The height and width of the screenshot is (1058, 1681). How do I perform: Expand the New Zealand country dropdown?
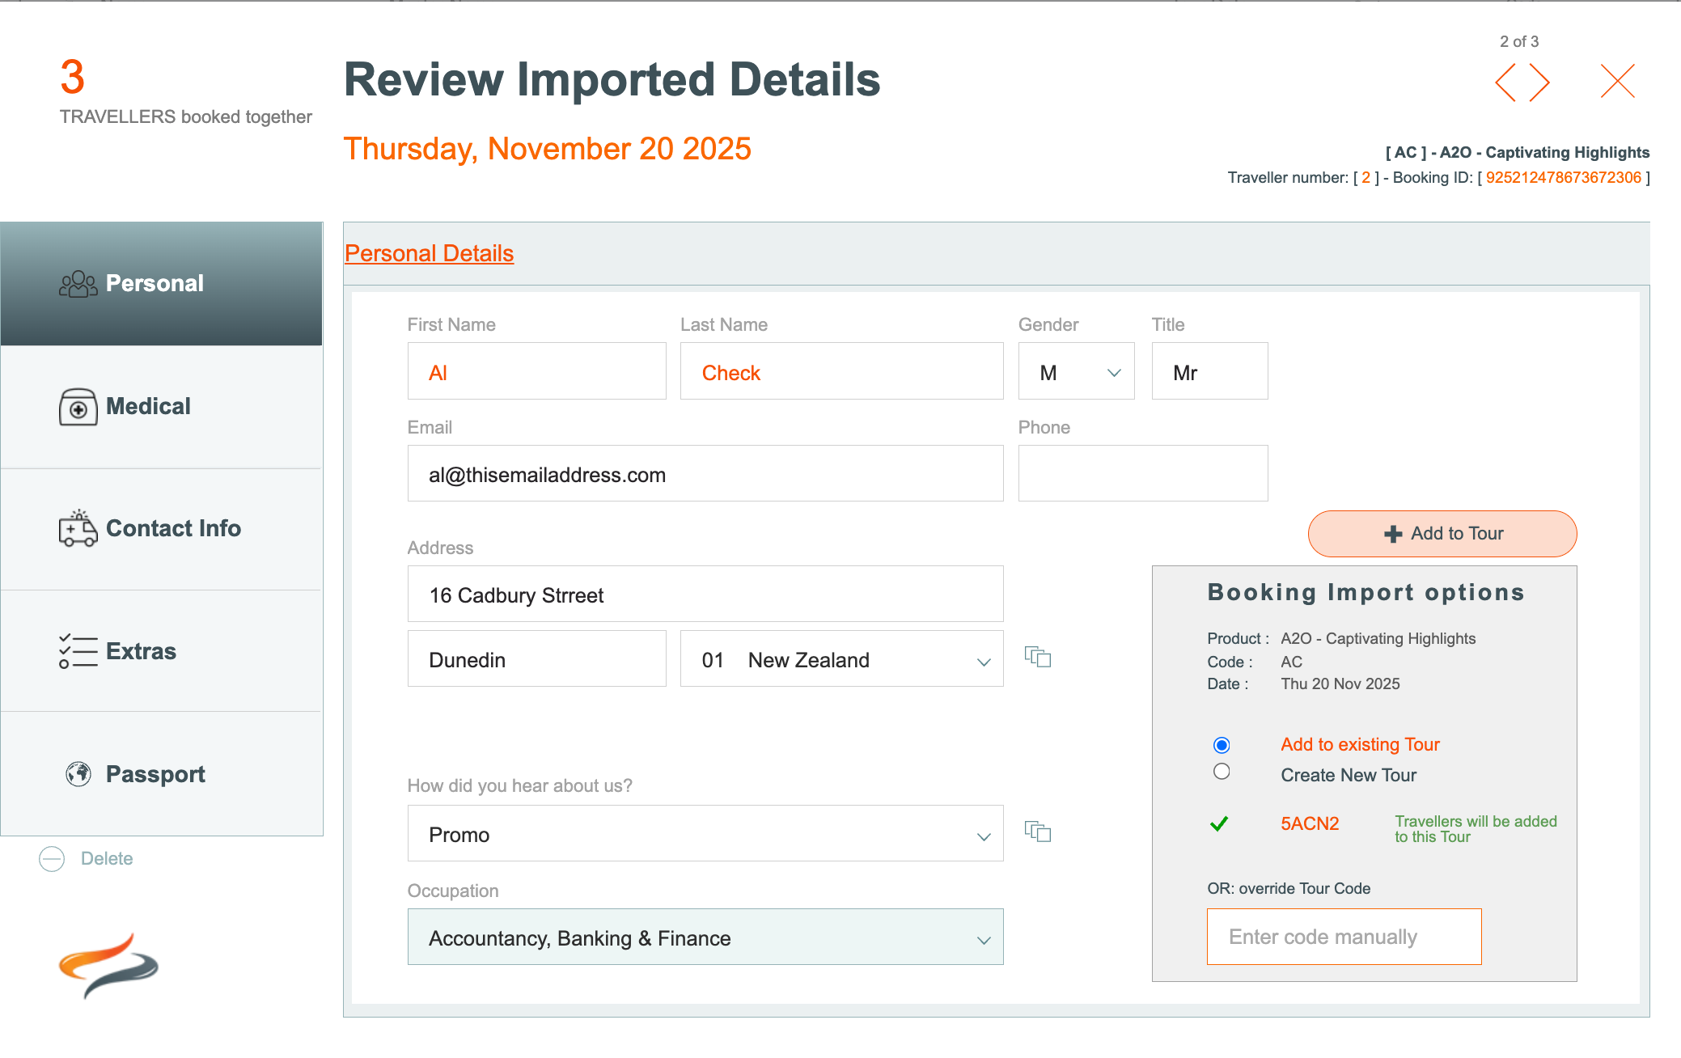tap(842, 660)
